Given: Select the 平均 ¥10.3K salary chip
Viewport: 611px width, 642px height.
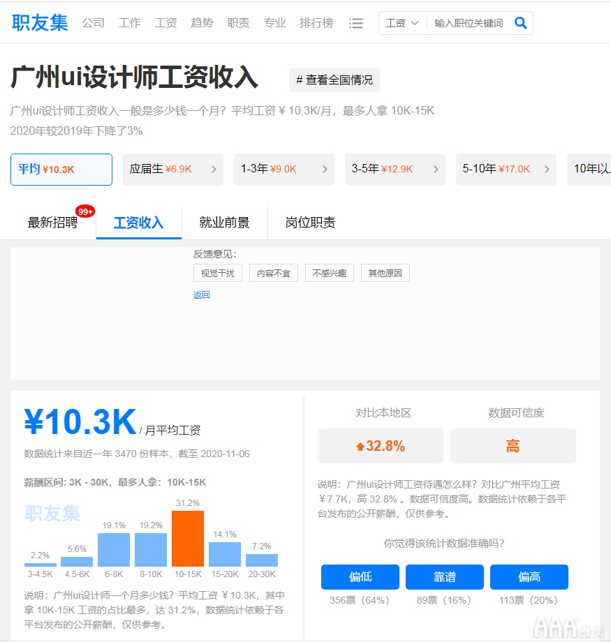Looking at the screenshot, I should [61, 169].
